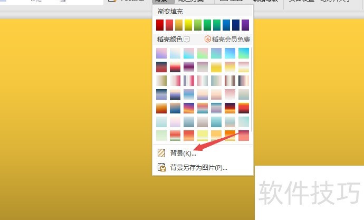This screenshot has height=220, width=364.
Task: Apply the pink-to-cyan 稻壳 gradient swatch
Action: click(189, 53)
